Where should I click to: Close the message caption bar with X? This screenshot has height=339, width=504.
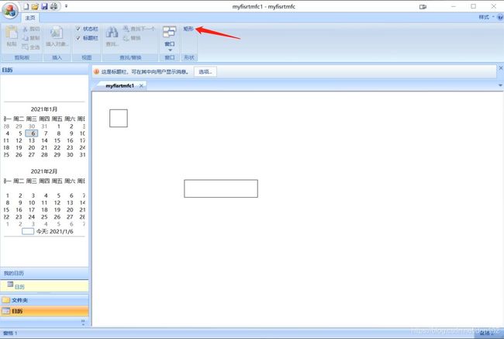pos(500,68)
